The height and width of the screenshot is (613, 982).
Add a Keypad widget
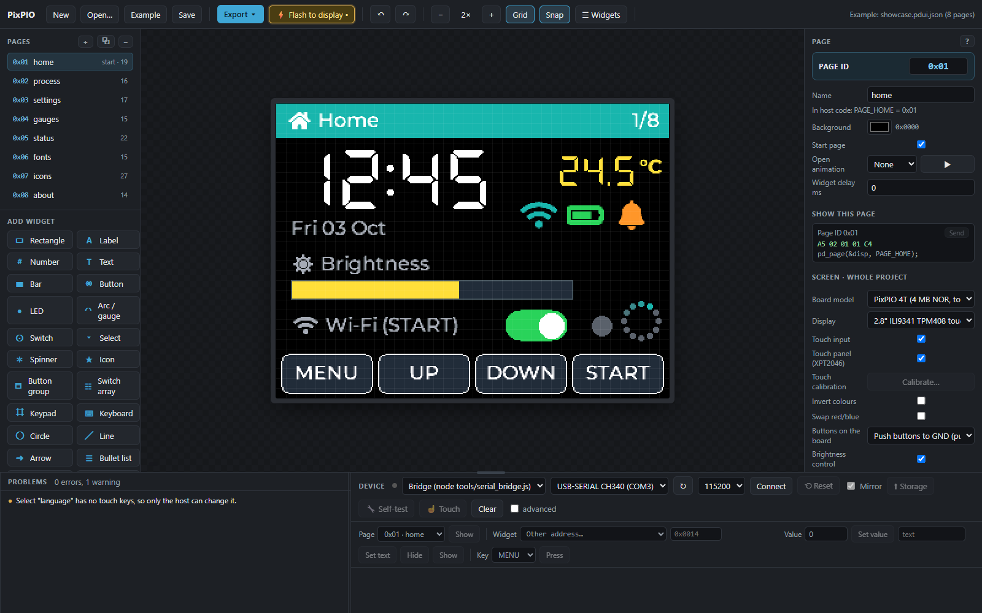pyautogui.click(x=41, y=413)
